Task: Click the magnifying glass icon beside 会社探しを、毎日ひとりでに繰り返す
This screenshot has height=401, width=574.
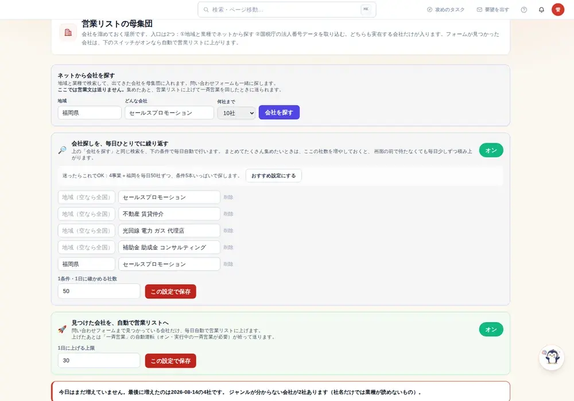Action: click(62, 150)
